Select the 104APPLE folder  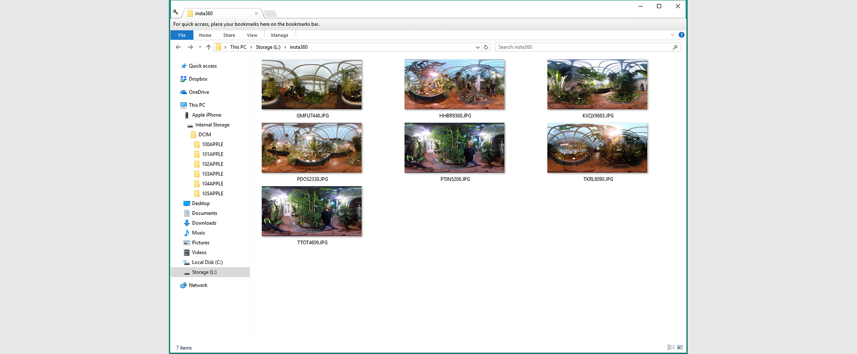(209, 184)
